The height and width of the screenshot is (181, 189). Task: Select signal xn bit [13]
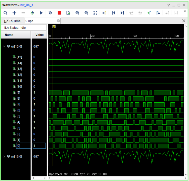(x=19, y=69)
